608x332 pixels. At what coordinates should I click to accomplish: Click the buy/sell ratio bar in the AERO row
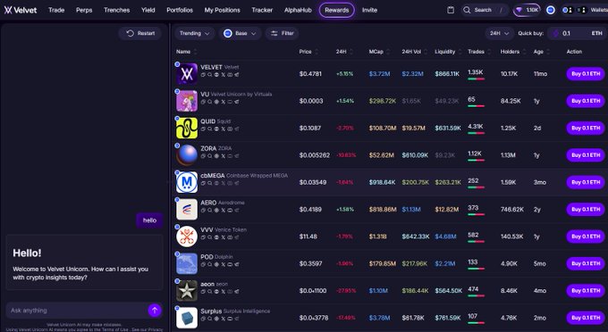[x=477, y=214]
